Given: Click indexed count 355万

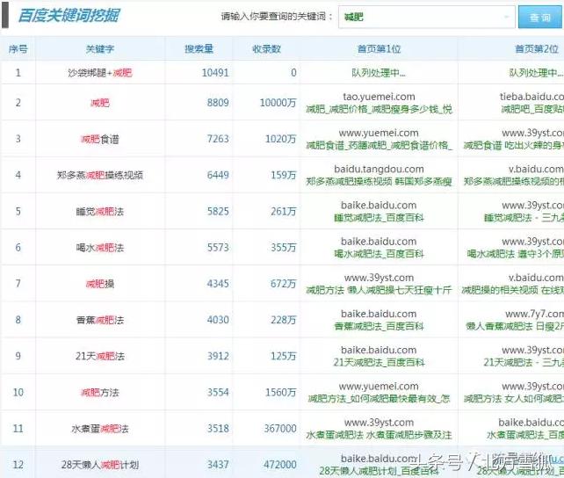Looking at the screenshot, I should (284, 248).
